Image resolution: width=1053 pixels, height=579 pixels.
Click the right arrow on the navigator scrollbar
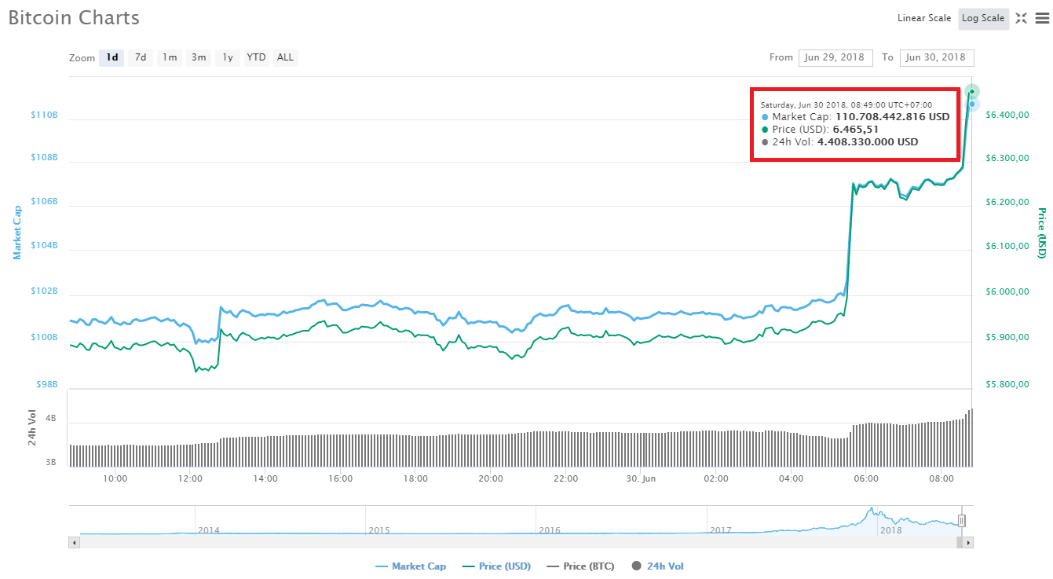pyautogui.click(x=969, y=542)
